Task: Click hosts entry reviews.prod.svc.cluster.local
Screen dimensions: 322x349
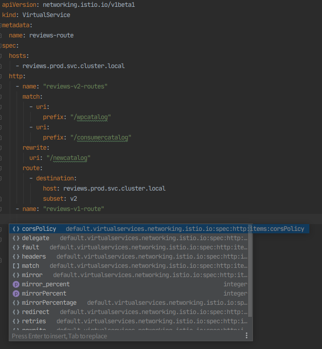Action: [x=73, y=66]
